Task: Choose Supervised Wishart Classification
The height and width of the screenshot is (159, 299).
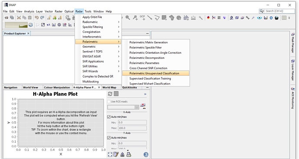Action: (x=156, y=84)
